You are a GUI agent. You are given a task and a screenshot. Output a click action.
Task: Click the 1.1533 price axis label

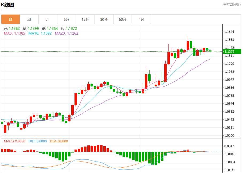click(229, 40)
